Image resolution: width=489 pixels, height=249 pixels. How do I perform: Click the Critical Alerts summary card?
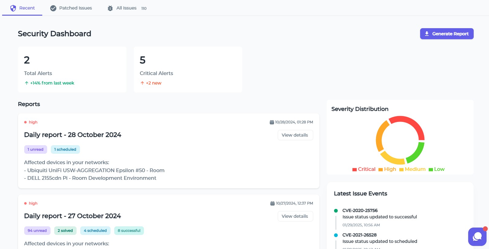[x=188, y=70]
